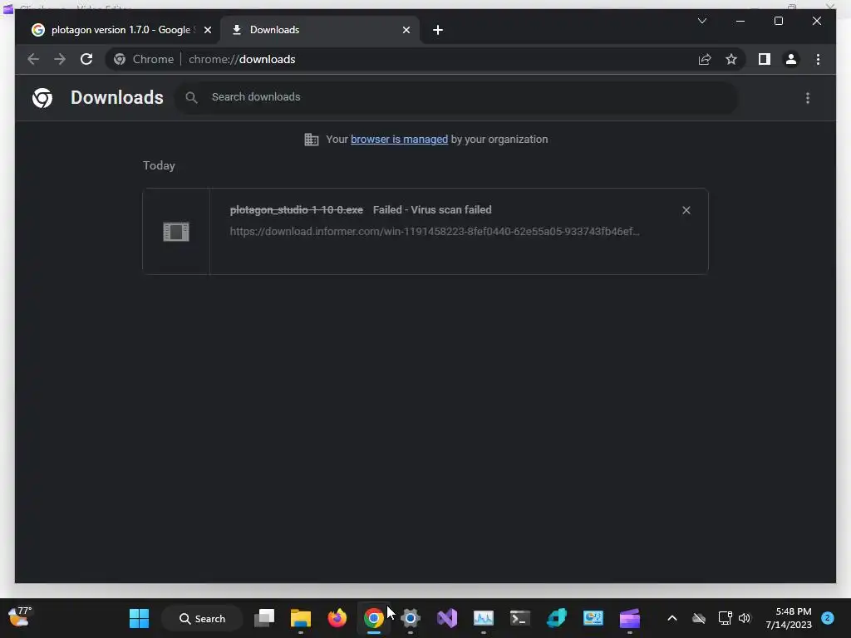The image size is (851, 638).
Task: Close the Downloads tab
Action: coord(406,30)
